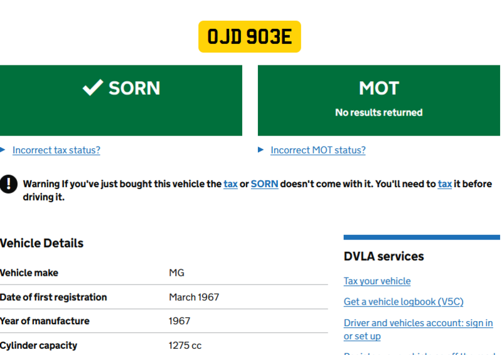
Task: Click the Year of manufacture row label
Action: click(x=45, y=321)
